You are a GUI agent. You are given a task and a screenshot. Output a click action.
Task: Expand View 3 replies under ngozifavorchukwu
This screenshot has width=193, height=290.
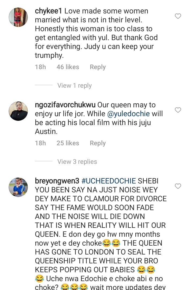click(77, 162)
